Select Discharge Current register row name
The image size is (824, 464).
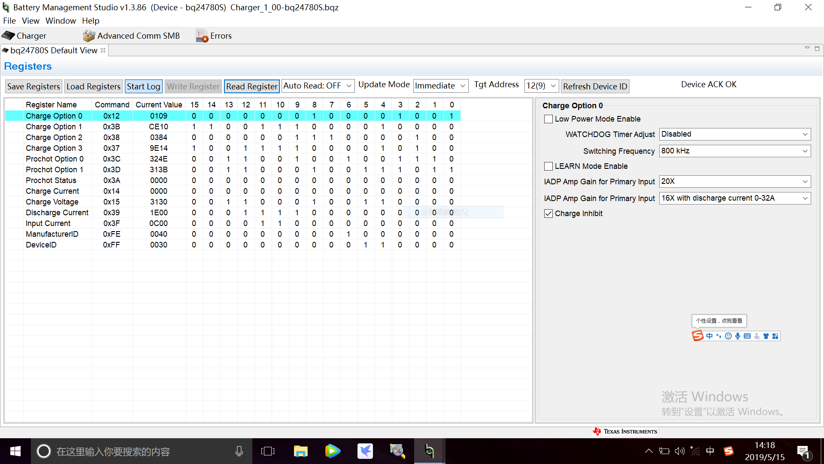(x=57, y=213)
